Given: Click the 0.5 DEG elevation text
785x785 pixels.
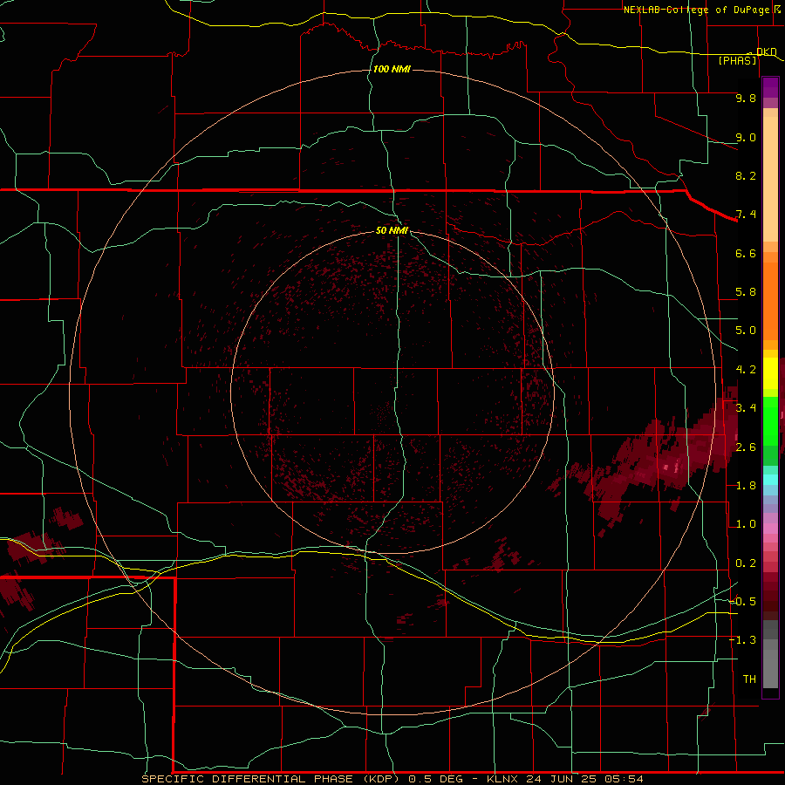Looking at the screenshot, I should click(x=437, y=779).
